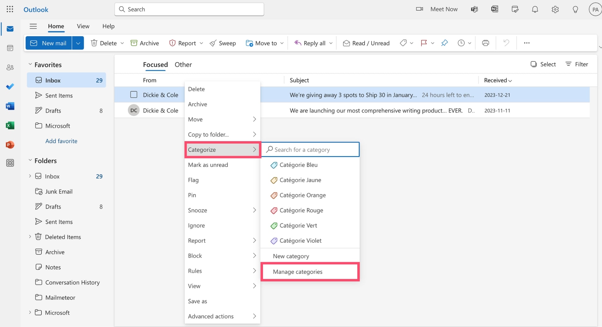
Task: Select Mark as unread in context menu
Action: tap(222, 165)
